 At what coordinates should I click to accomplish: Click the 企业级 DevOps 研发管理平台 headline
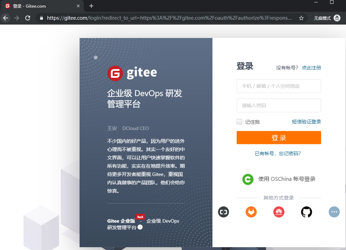tap(145, 99)
